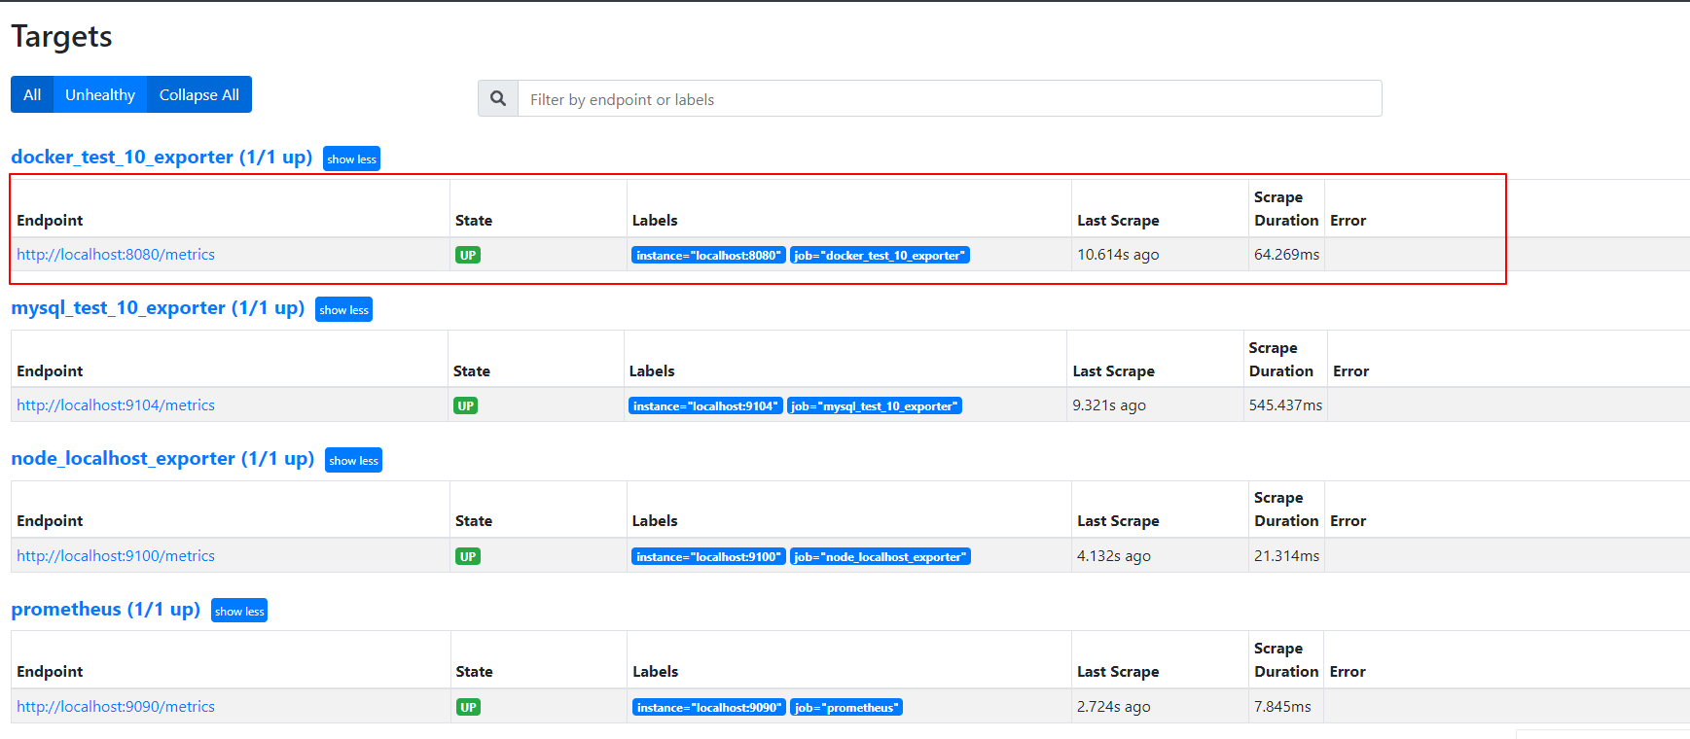Open endpoint http://localhost:9100/metrics
The height and width of the screenshot is (739, 1690).
click(x=116, y=555)
